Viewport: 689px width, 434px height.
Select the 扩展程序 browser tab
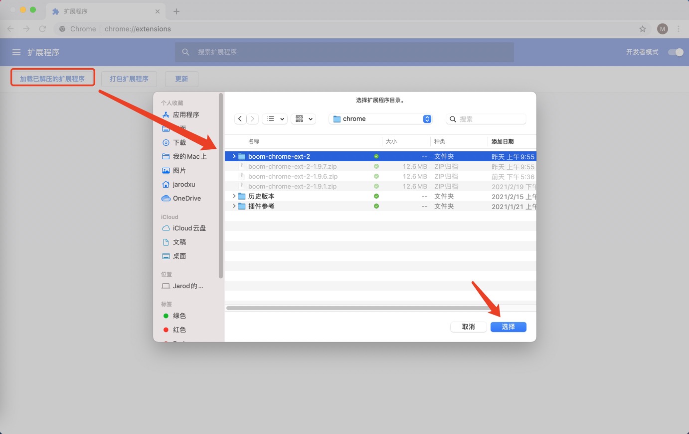[x=106, y=11]
